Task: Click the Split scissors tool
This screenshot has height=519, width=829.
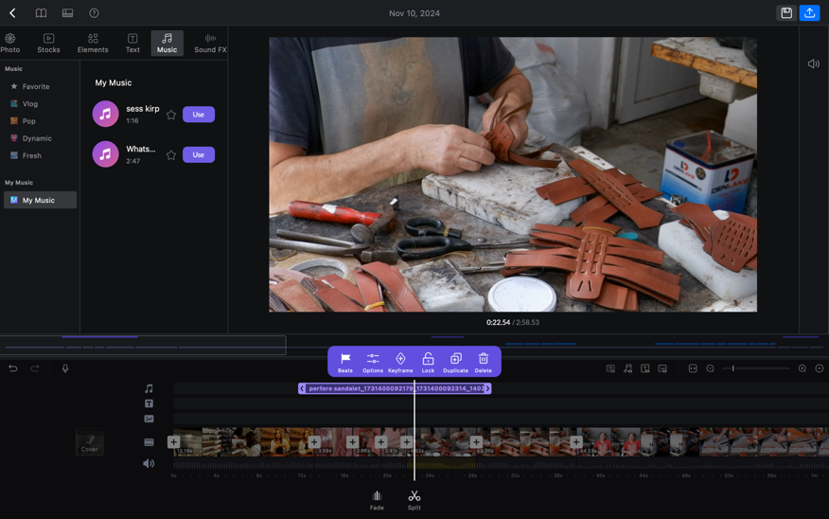Action: click(x=414, y=498)
